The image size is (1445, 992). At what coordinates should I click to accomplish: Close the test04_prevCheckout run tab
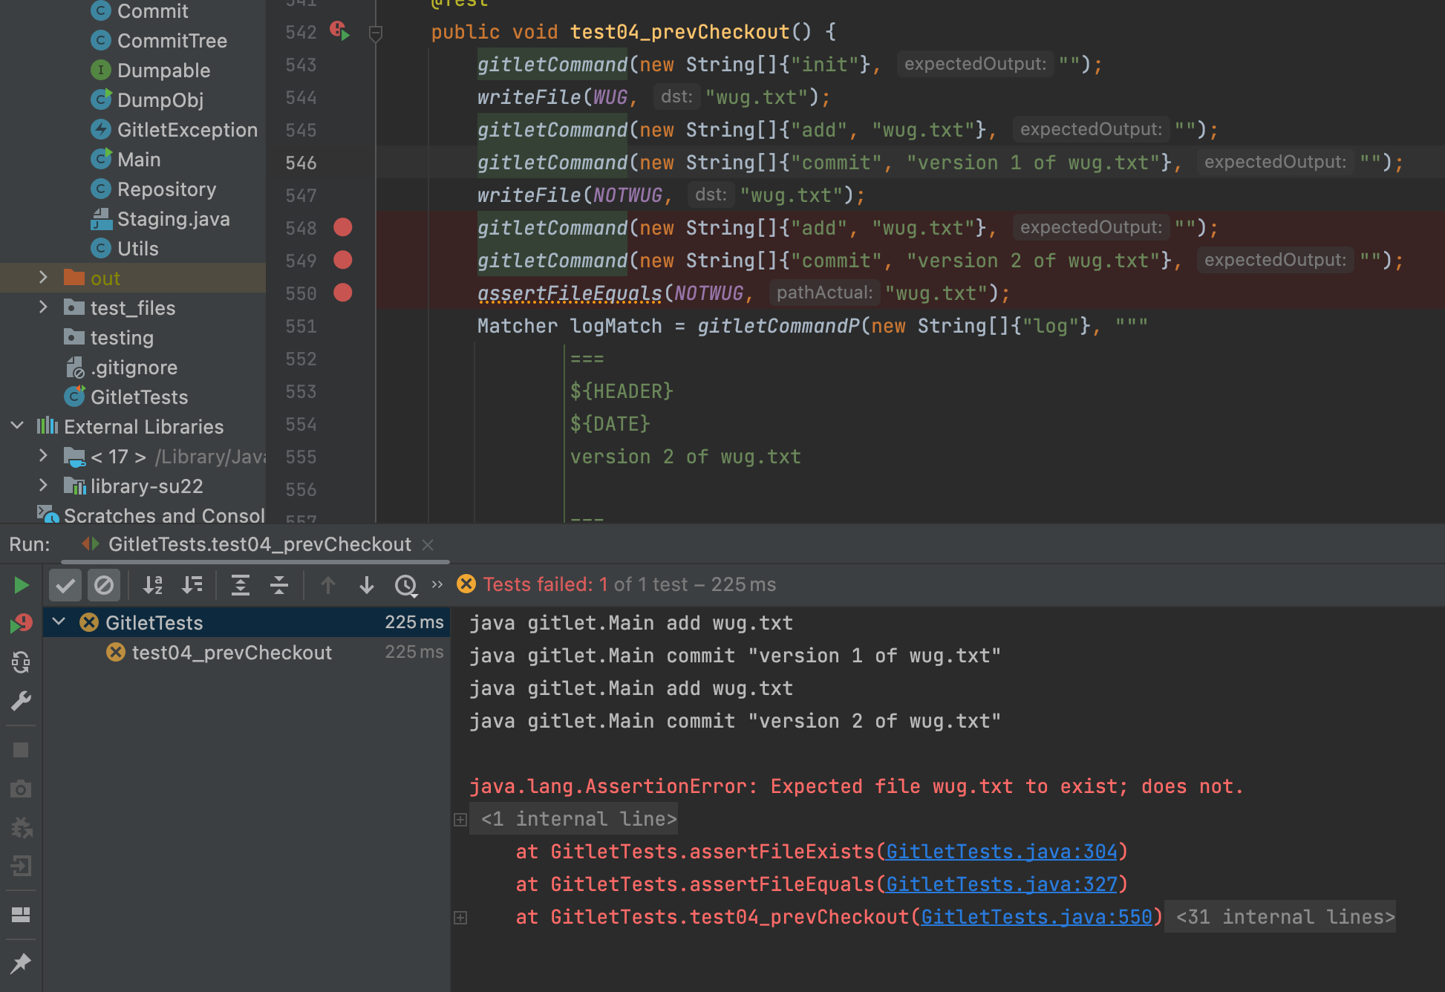pyautogui.click(x=428, y=544)
